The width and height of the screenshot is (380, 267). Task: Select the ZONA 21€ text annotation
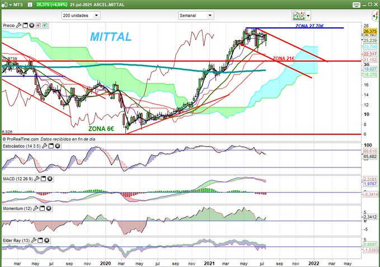pyautogui.click(x=284, y=58)
